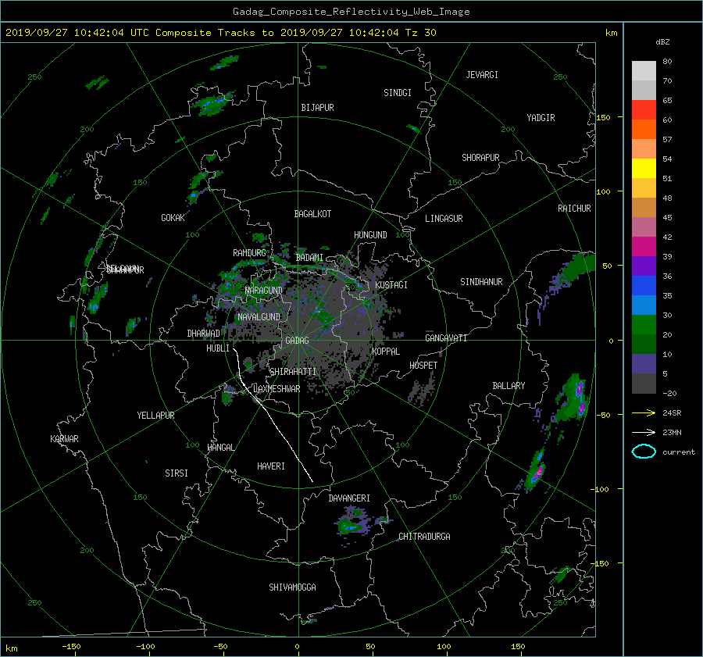Click the -150 tick on bottom km axis

[x=71, y=646]
